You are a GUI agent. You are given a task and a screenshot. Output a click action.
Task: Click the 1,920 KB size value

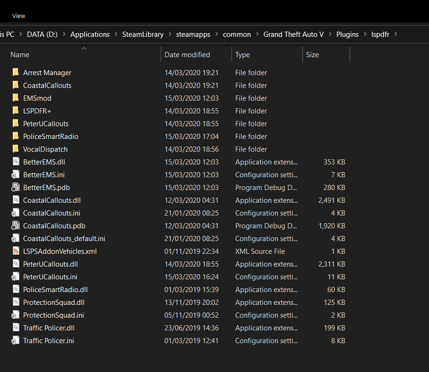tap(332, 226)
